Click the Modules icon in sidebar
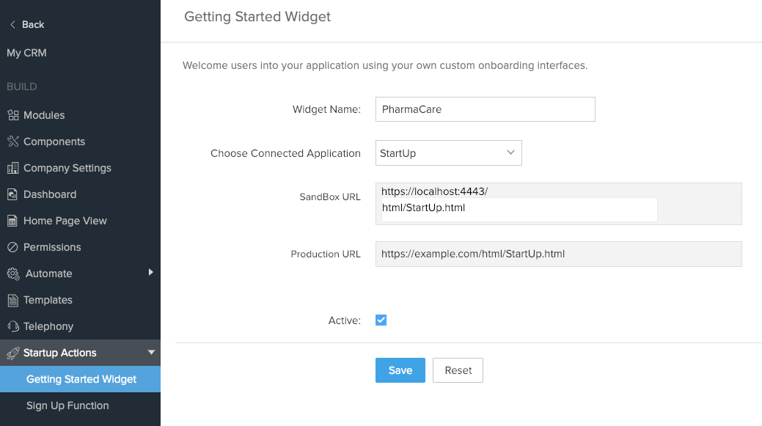Screen dimensions: 762x426 point(12,115)
